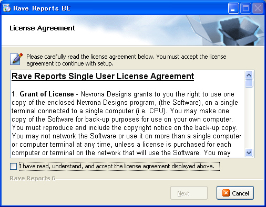Click the 'License Agreement' page title

click(x=42, y=28)
